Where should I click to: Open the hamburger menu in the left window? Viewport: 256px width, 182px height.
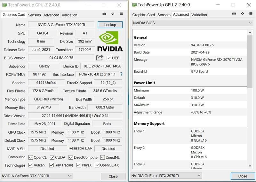point(121,14)
